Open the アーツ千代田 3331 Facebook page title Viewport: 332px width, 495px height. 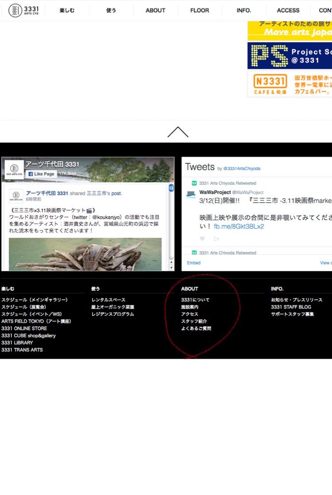(x=52, y=164)
